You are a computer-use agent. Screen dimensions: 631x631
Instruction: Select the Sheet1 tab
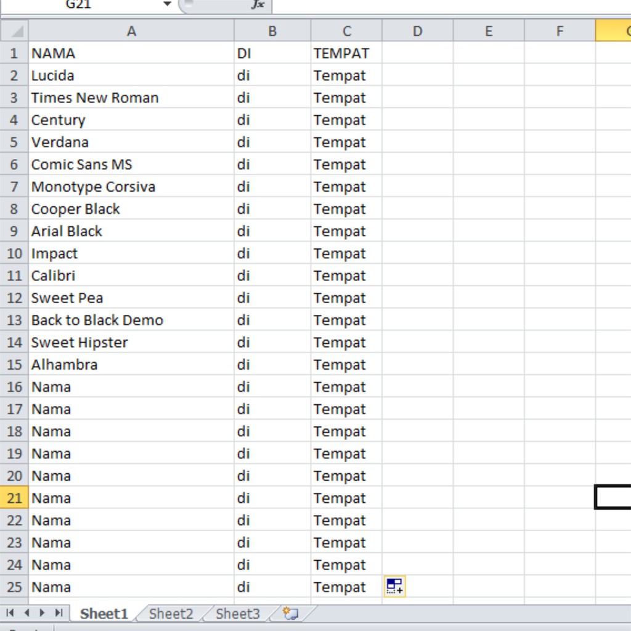pyautogui.click(x=104, y=614)
